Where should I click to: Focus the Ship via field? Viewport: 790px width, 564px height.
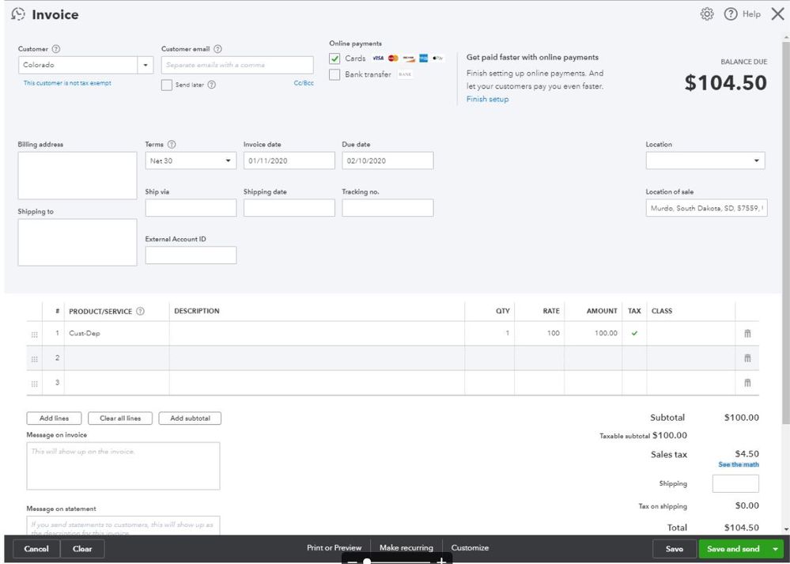coord(191,208)
